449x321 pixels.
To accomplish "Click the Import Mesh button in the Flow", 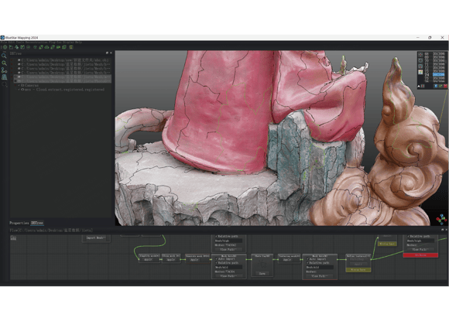I will click(x=96, y=237).
